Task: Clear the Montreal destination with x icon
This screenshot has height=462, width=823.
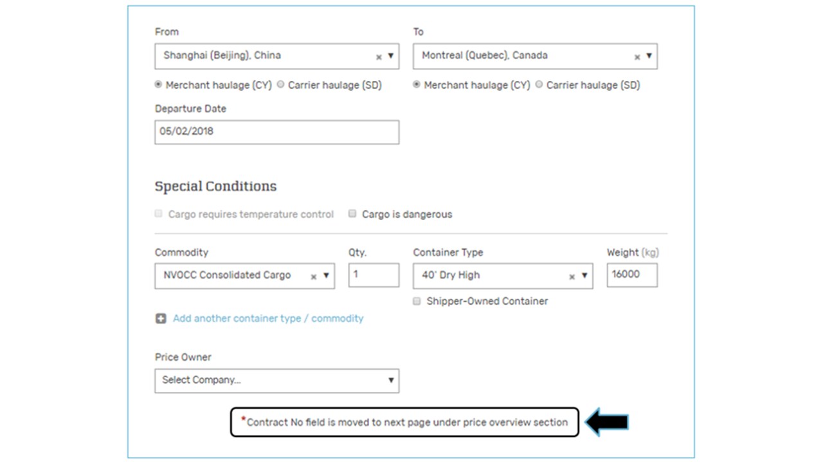Action: point(637,57)
